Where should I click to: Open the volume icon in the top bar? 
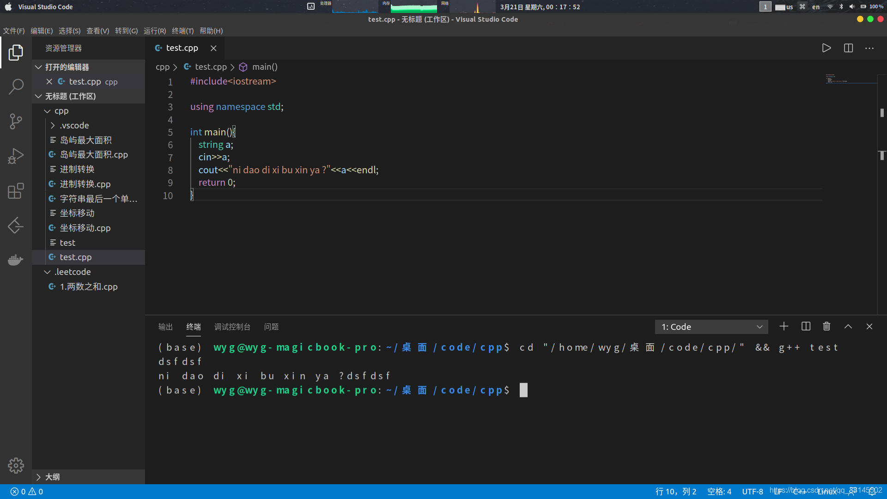click(852, 6)
